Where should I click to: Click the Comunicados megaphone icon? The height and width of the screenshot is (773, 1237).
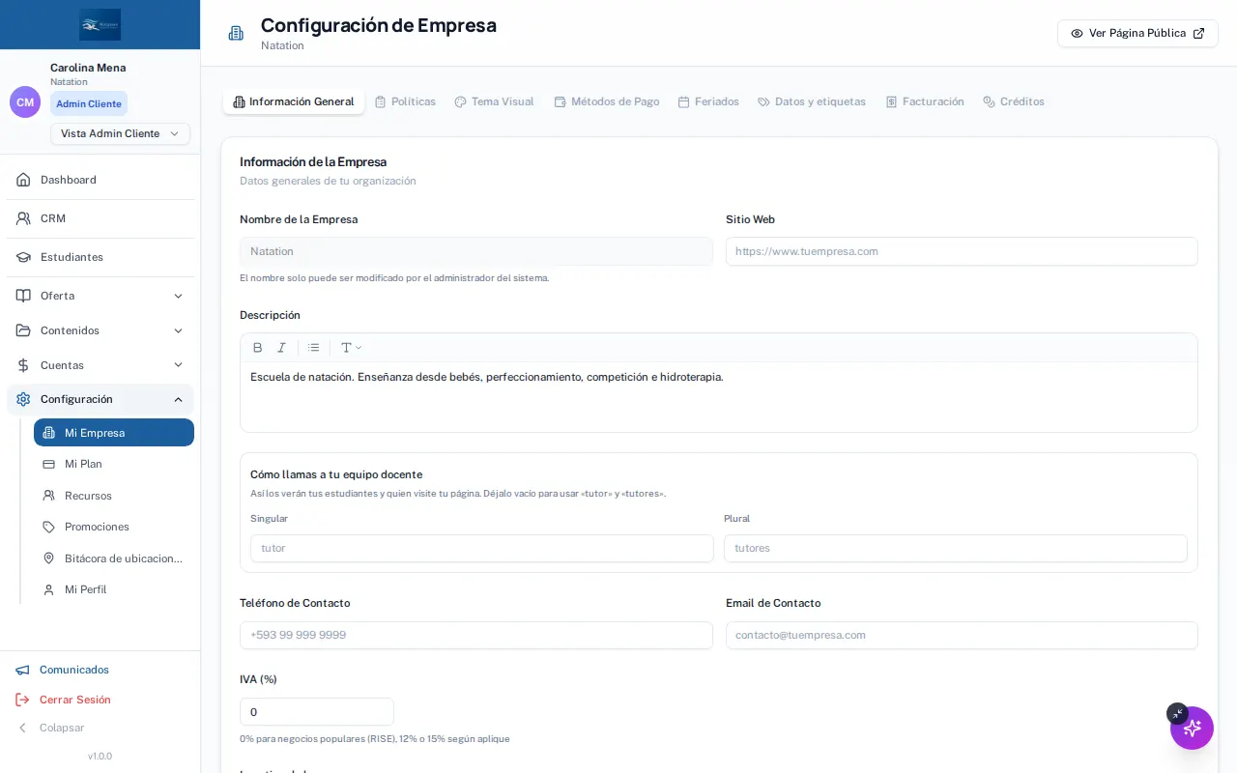[22, 670]
